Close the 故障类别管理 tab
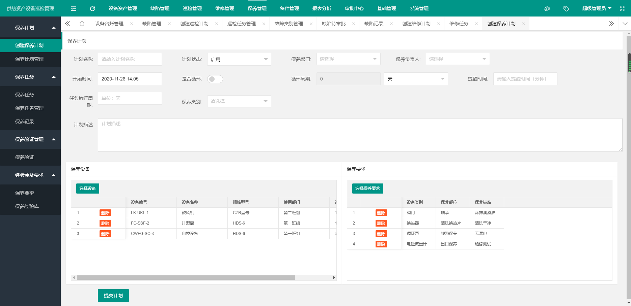Image resolution: width=631 pixels, height=306 pixels. tap(311, 24)
